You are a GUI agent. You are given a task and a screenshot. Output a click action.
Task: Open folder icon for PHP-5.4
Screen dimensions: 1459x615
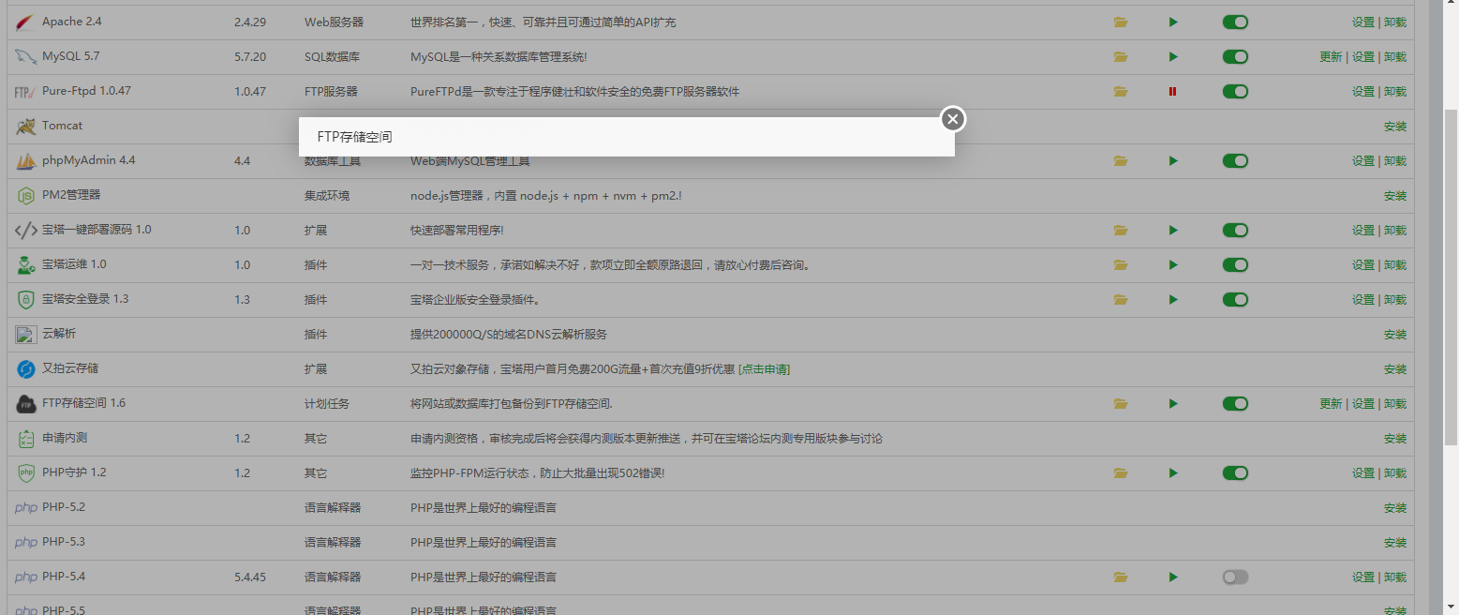point(1121,577)
